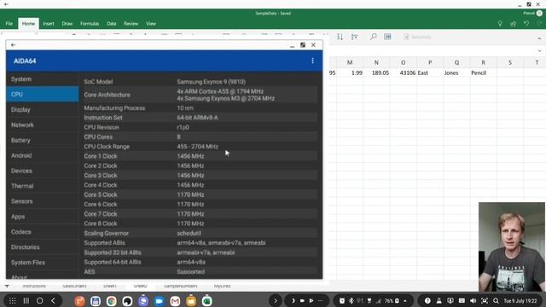Click the Core 1 Clock row

point(200,156)
